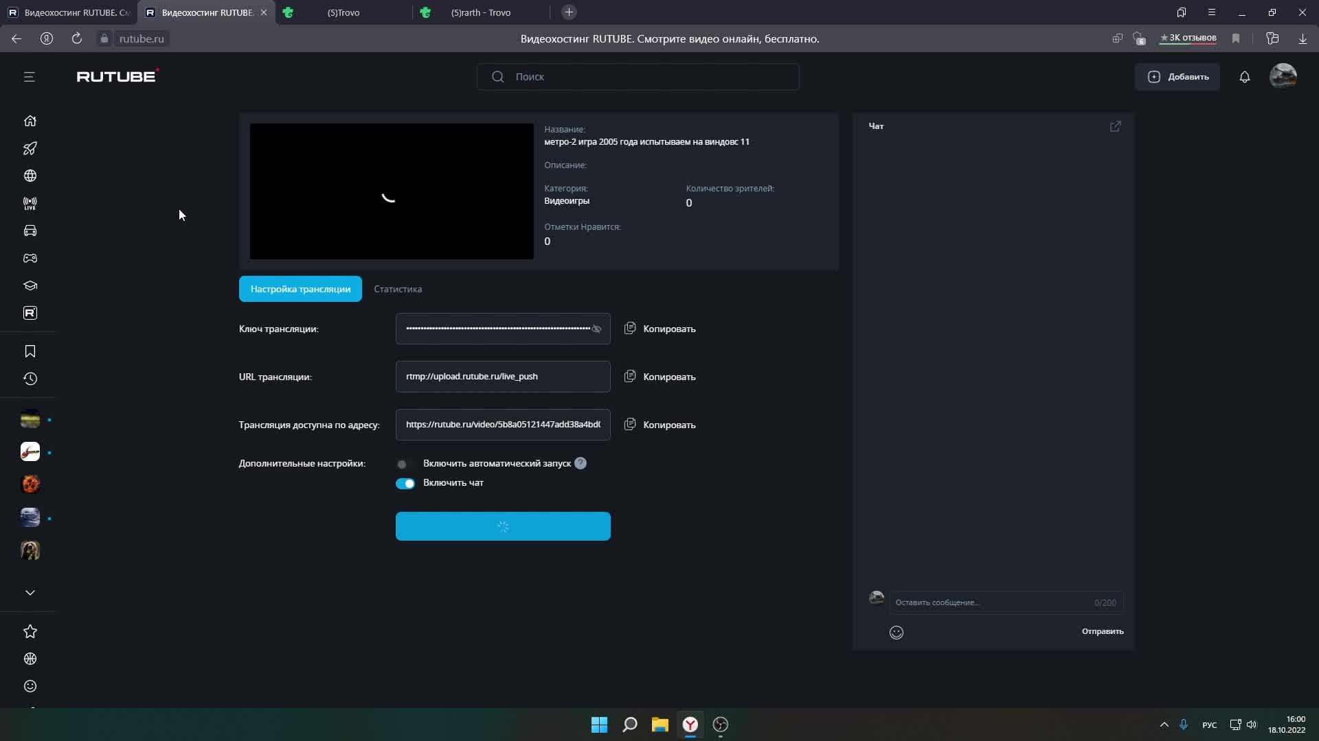The image size is (1319, 741).
Task: Copy the URL трансляции value
Action: point(660,377)
